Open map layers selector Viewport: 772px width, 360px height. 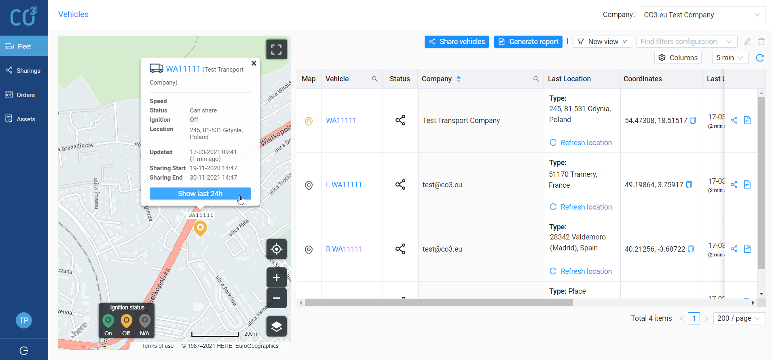click(277, 326)
